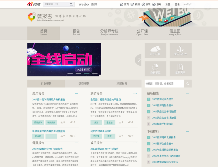Open 新浪网用户和内容价值研究报告 link
The height and width of the screenshot is (167, 218).
[49, 131]
